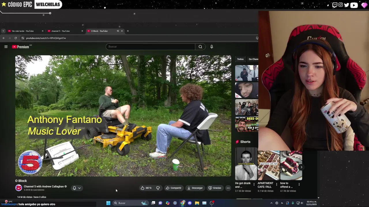The width and height of the screenshot is (369, 207).
Task: Open the Windows Start menu
Action: [x=108, y=203]
